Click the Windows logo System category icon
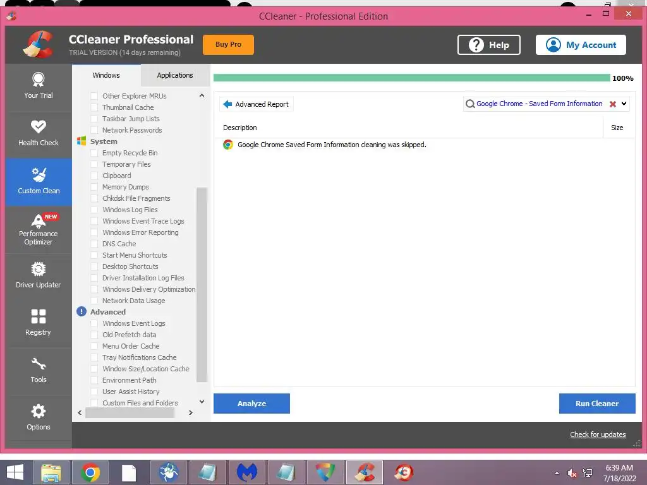The height and width of the screenshot is (485, 647). [x=82, y=141]
